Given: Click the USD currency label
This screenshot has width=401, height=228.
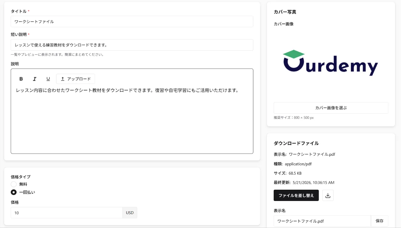Looking at the screenshot, I should [130, 213].
